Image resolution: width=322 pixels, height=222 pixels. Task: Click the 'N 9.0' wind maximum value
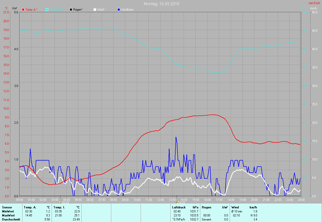tap(253, 215)
